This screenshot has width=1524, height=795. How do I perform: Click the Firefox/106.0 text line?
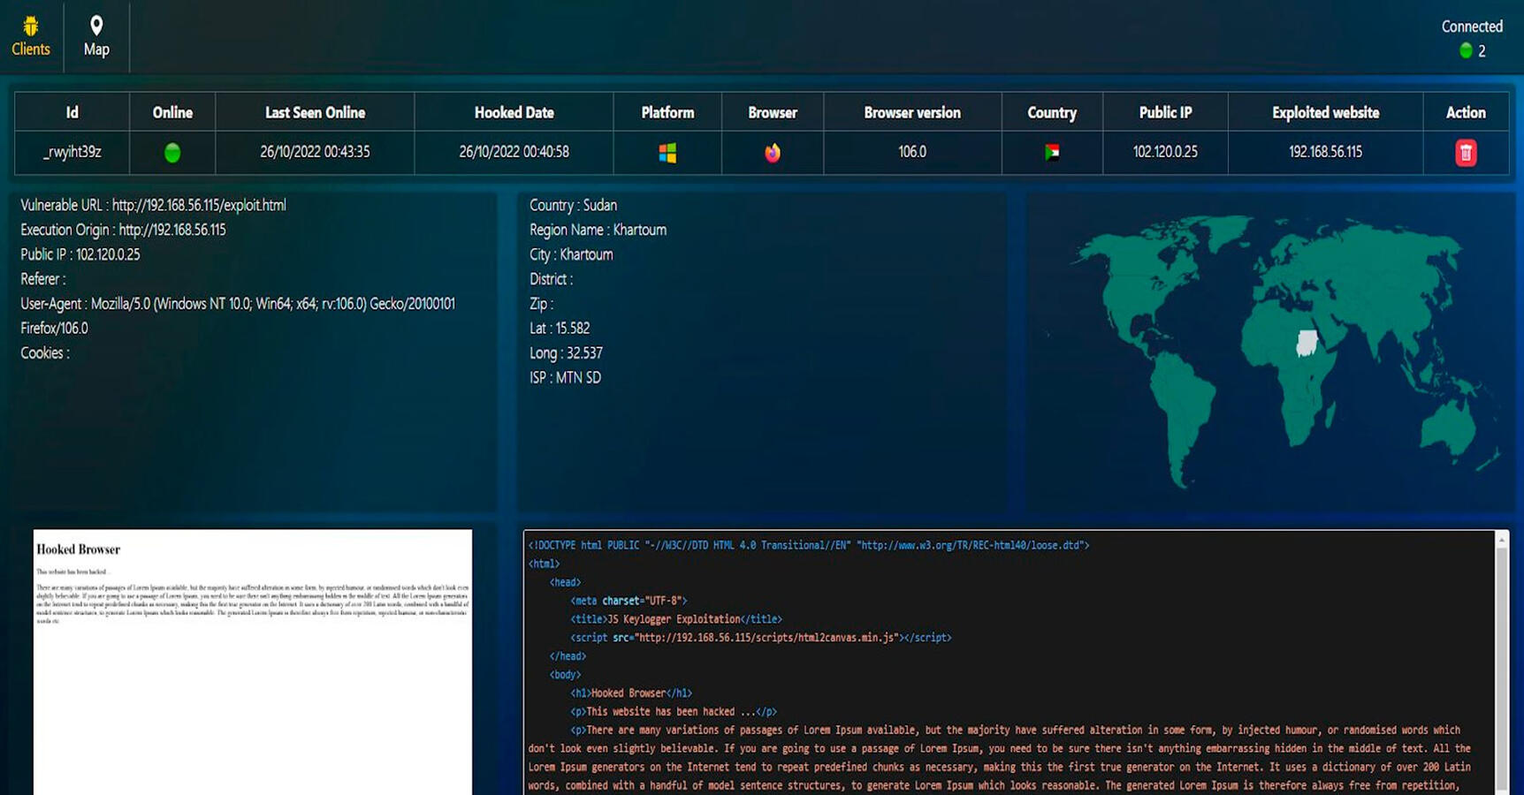click(x=54, y=329)
